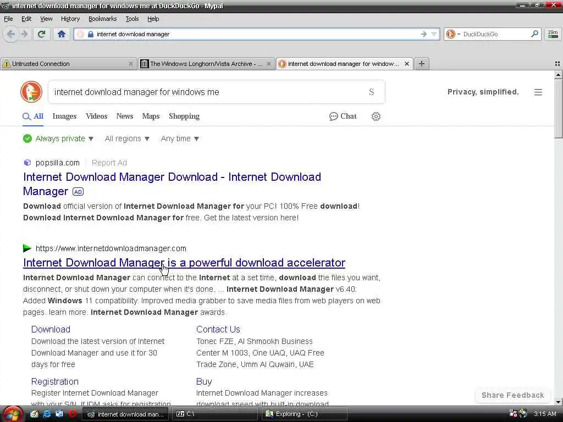Open the File menu
This screenshot has height=422, width=563.
pos(8,19)
